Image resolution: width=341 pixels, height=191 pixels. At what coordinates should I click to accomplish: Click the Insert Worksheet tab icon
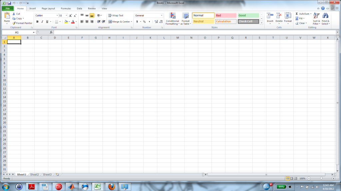[57, 174]
